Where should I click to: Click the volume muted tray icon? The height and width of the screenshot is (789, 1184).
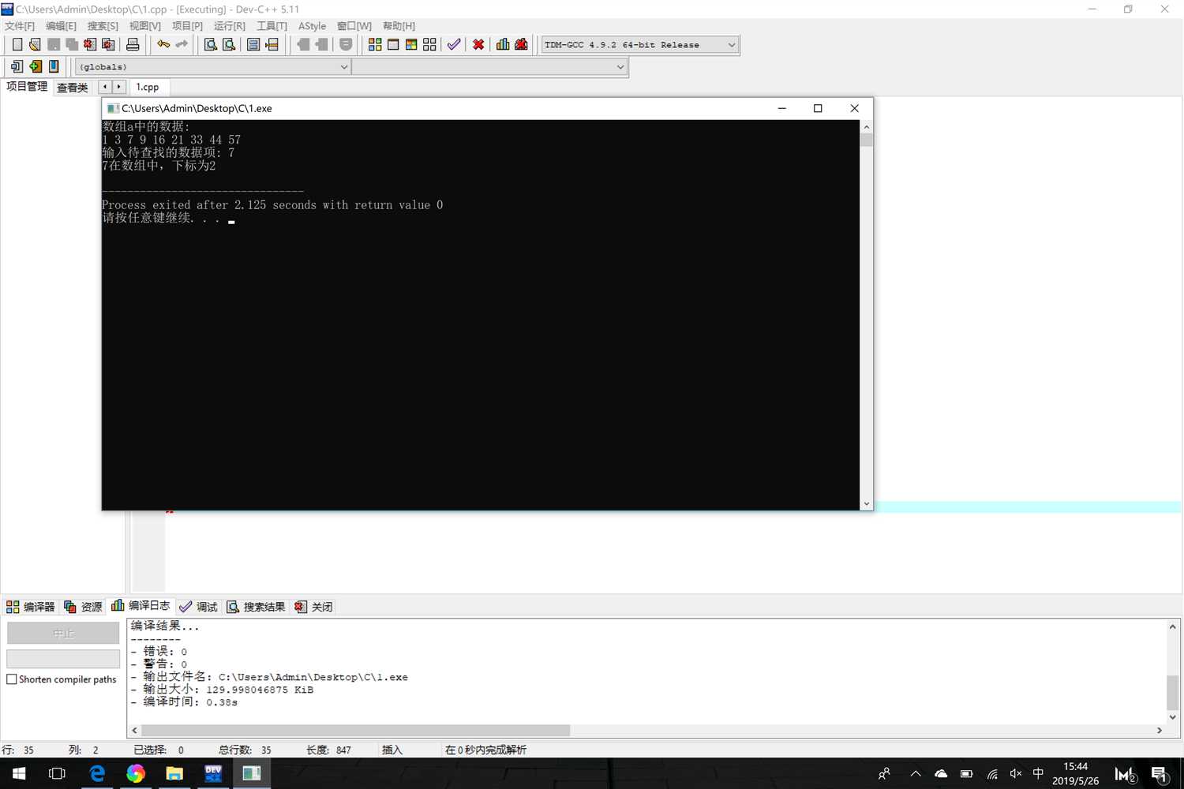click(1016, 774)
